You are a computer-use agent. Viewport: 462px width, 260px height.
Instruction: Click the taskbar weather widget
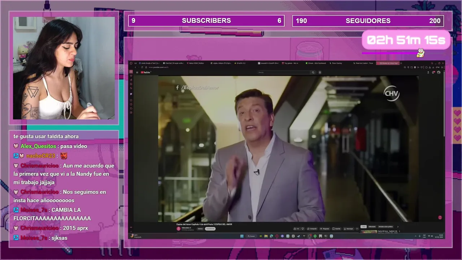[136, 236]
